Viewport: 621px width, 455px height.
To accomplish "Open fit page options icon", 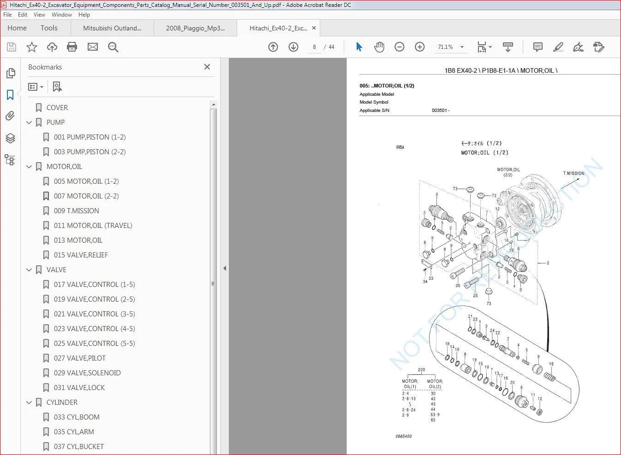I will click(484, 47).
